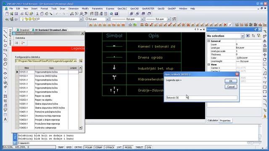Screen dimensions: 269x151
Task: Toggle ORTHO mode in status bar
Action: [x=78, y=147]
